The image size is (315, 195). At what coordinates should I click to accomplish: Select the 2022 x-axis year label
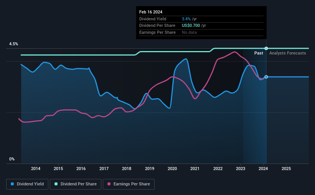coord(218,169)
